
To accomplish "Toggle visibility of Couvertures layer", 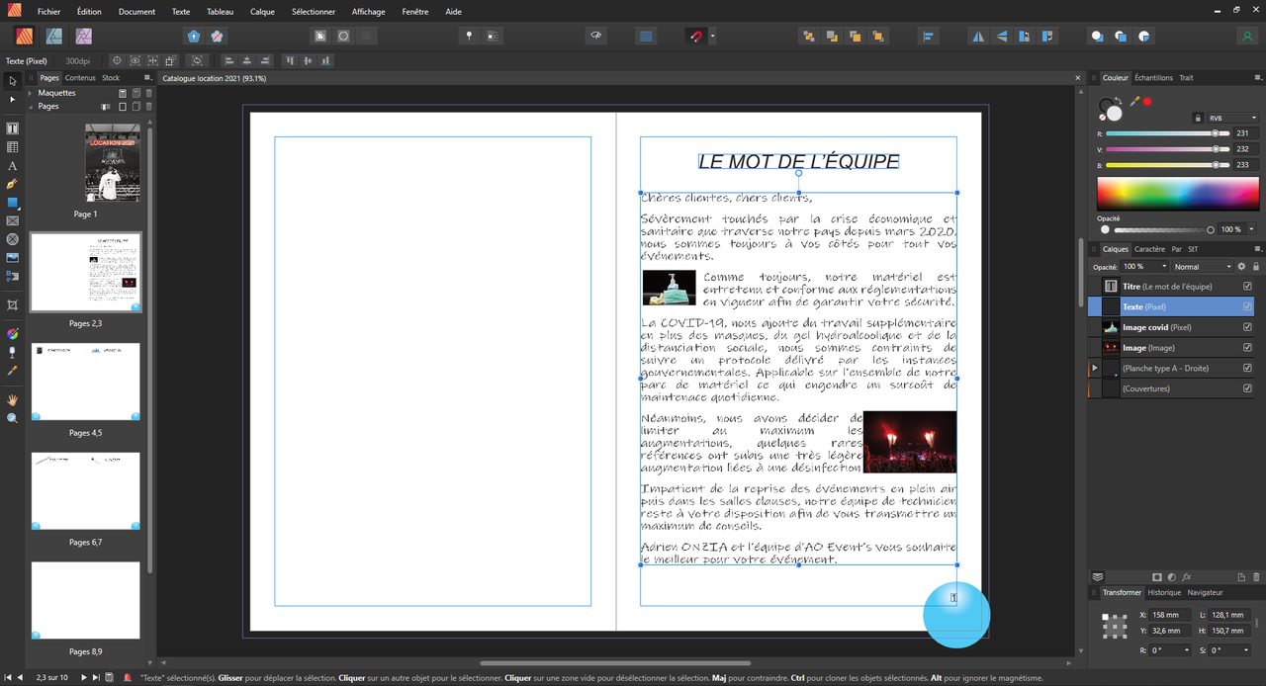I will tap(1247, 388).
